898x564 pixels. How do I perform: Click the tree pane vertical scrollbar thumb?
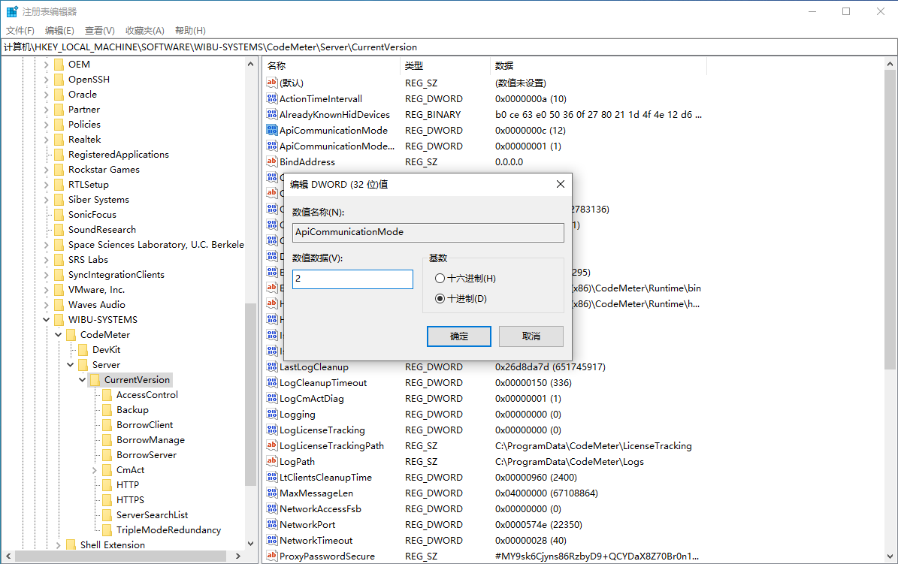[250, 394]
